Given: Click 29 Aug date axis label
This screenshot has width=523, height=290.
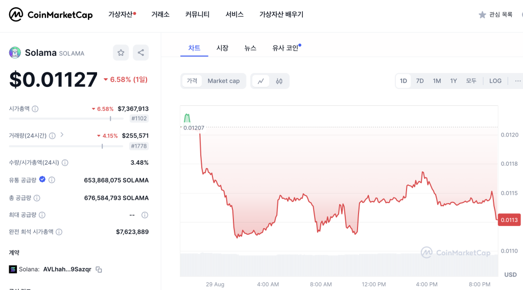Looking at the screenshot, I should (x=215, y=284).
